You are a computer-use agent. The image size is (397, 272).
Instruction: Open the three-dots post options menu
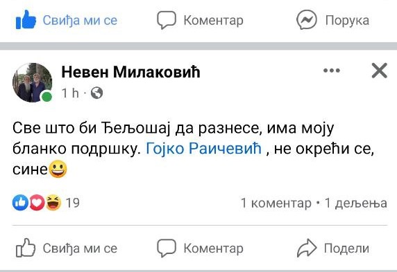tap(332, 71)
